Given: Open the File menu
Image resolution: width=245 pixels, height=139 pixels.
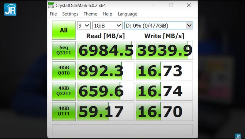Looking at the screenshot, I should click(x=53, y=14).
